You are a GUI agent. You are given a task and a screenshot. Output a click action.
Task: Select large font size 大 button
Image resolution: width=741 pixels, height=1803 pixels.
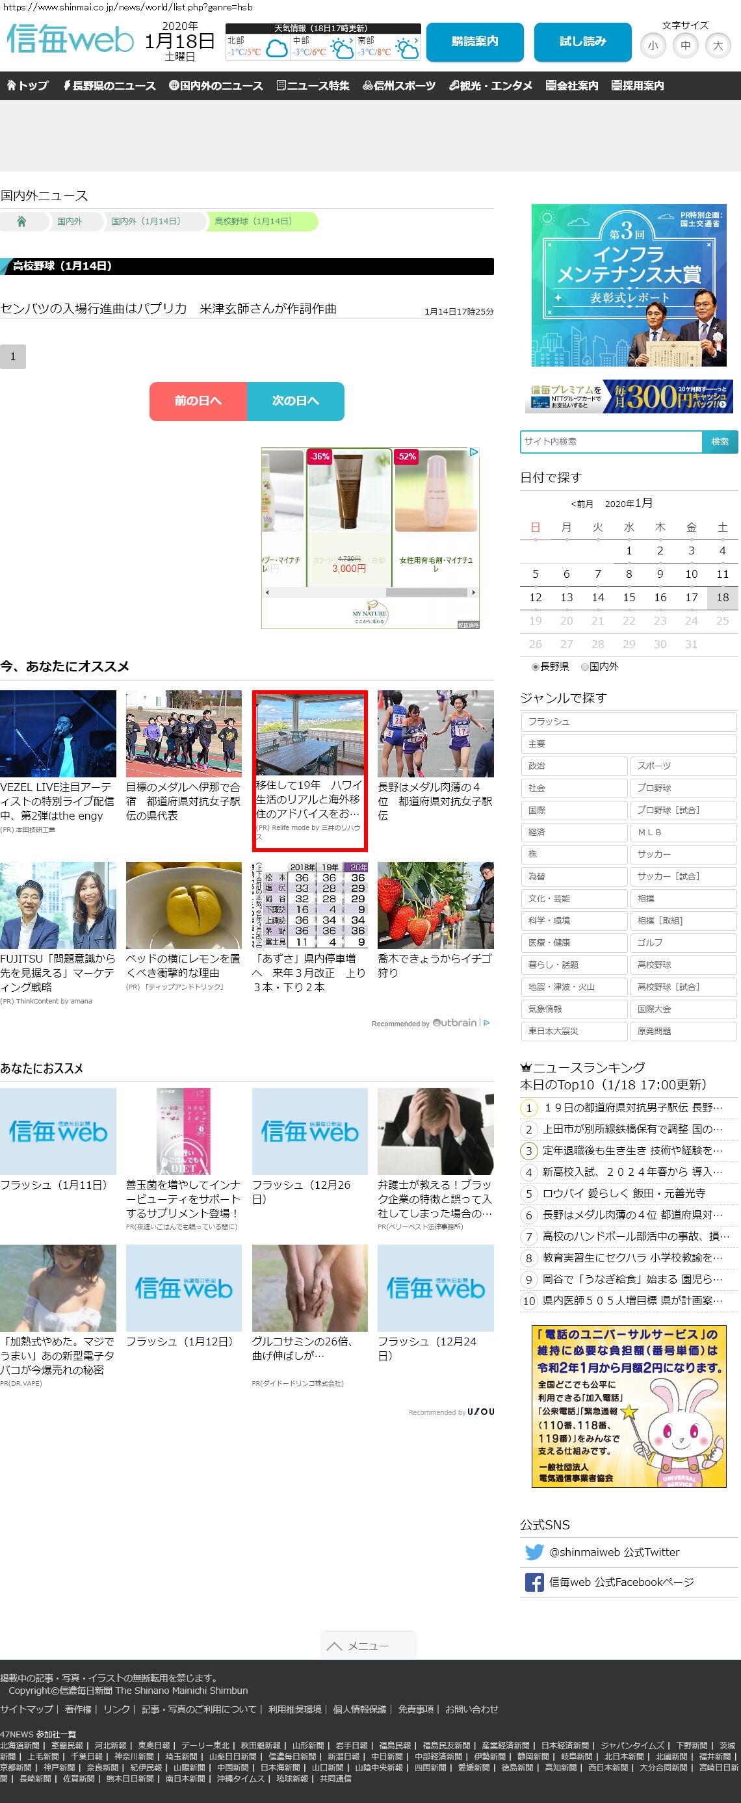pyautogui.click(x=717, y=46)
